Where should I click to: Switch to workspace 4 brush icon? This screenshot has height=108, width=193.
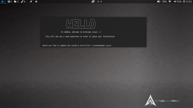(x=22, y=1)
